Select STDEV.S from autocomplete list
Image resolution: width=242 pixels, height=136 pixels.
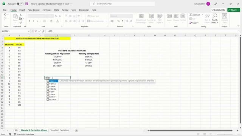[52, 84]
